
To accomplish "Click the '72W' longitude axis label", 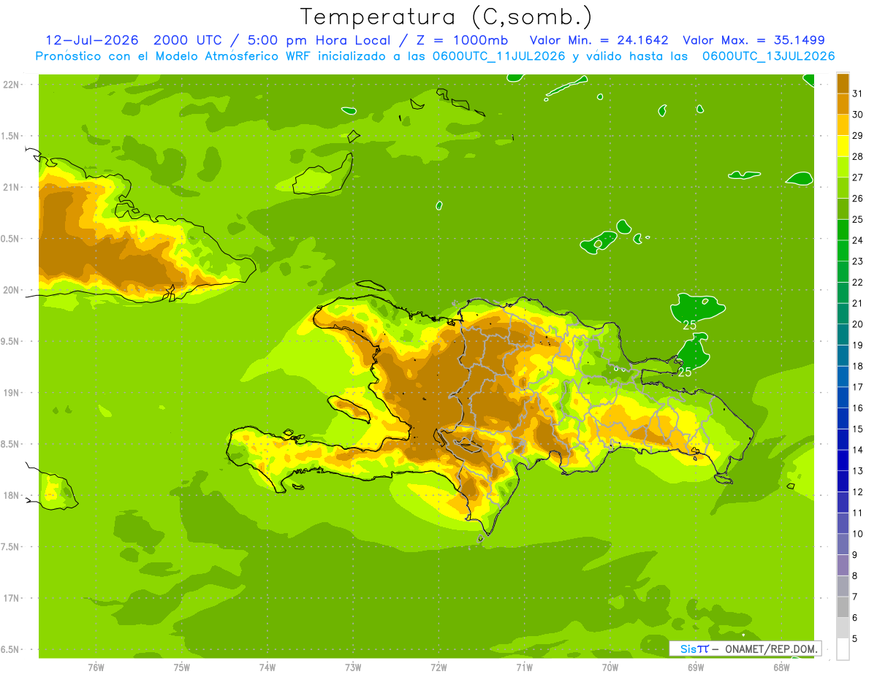I will (438, 667).
